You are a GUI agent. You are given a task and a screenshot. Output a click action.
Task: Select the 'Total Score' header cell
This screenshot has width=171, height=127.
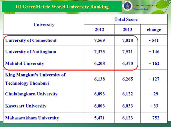pyautogui.click(x=126, y=19)
